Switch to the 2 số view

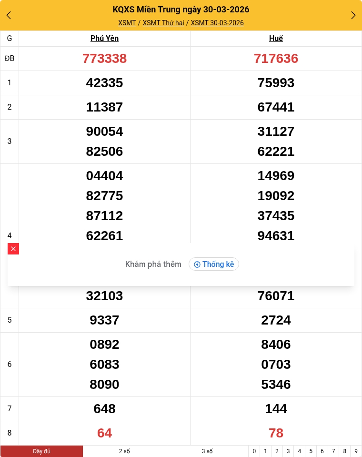[x=124, y=451]
